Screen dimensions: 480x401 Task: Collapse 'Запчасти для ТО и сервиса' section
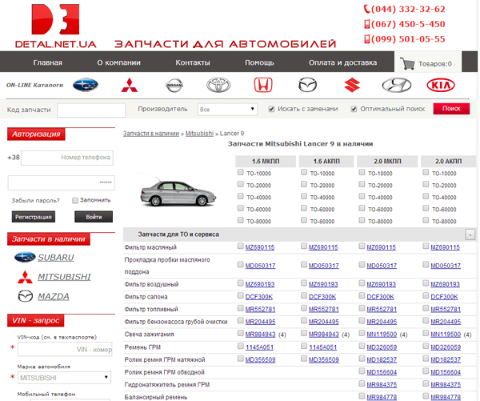pyautogui.click(x=470, y=235)
